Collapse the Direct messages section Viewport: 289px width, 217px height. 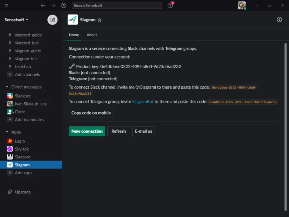pyautogui.click(x=7, y=87)
